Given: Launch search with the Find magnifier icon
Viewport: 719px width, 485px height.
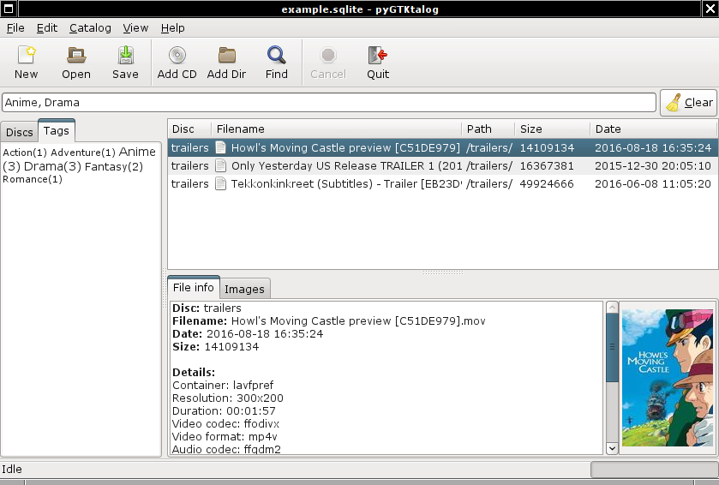Looking at the screenshot, I should point(277,55).
